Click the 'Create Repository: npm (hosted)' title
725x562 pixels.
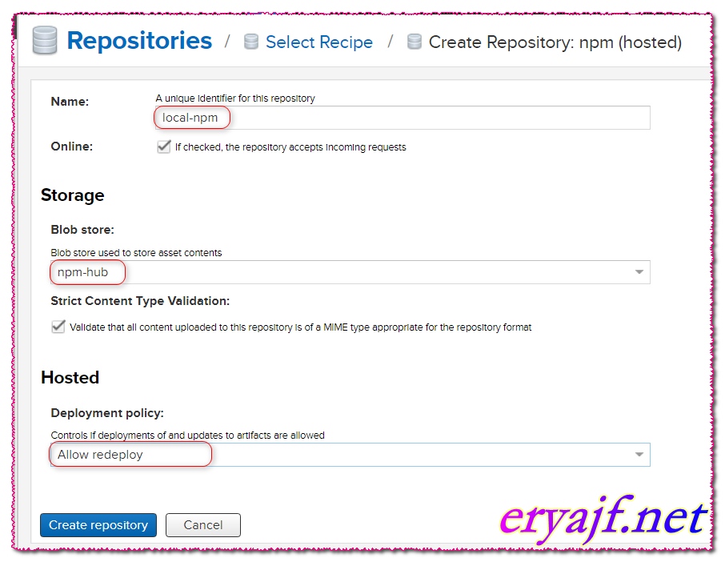click(555, 42)
